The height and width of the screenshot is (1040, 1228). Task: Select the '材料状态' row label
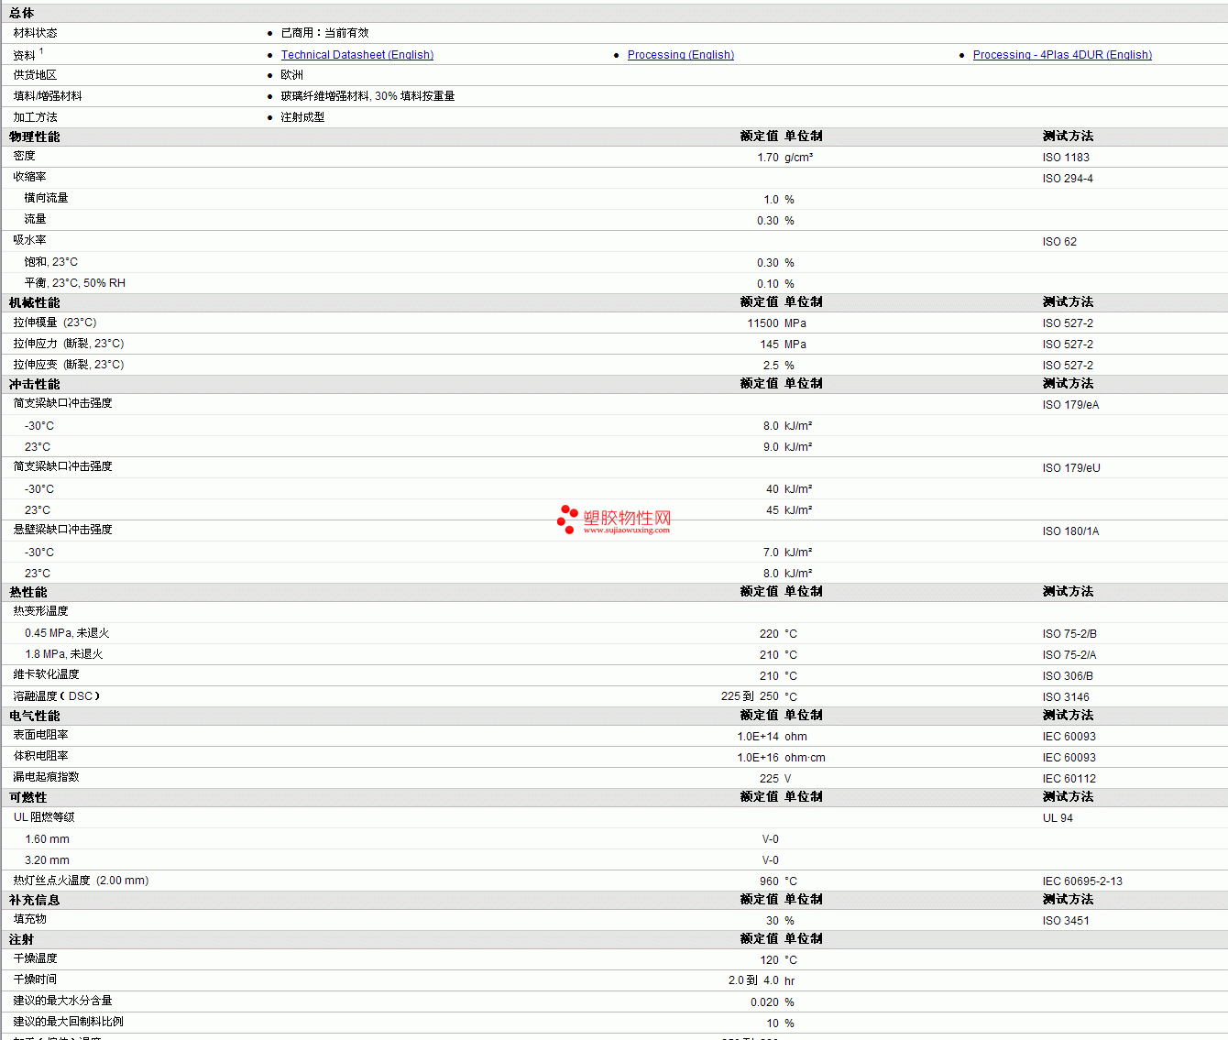point(35,33)
